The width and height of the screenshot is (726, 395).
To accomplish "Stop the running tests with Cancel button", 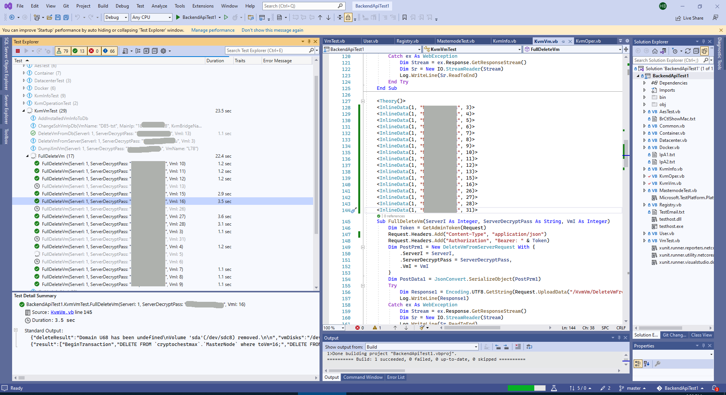I will pyautogui.click(x=18, y=51).
